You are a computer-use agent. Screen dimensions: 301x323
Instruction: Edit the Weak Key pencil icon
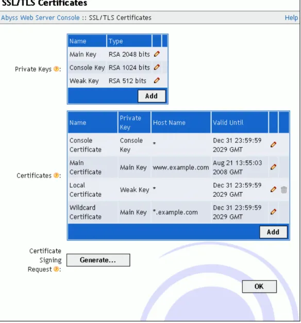[x=157, y=80]
